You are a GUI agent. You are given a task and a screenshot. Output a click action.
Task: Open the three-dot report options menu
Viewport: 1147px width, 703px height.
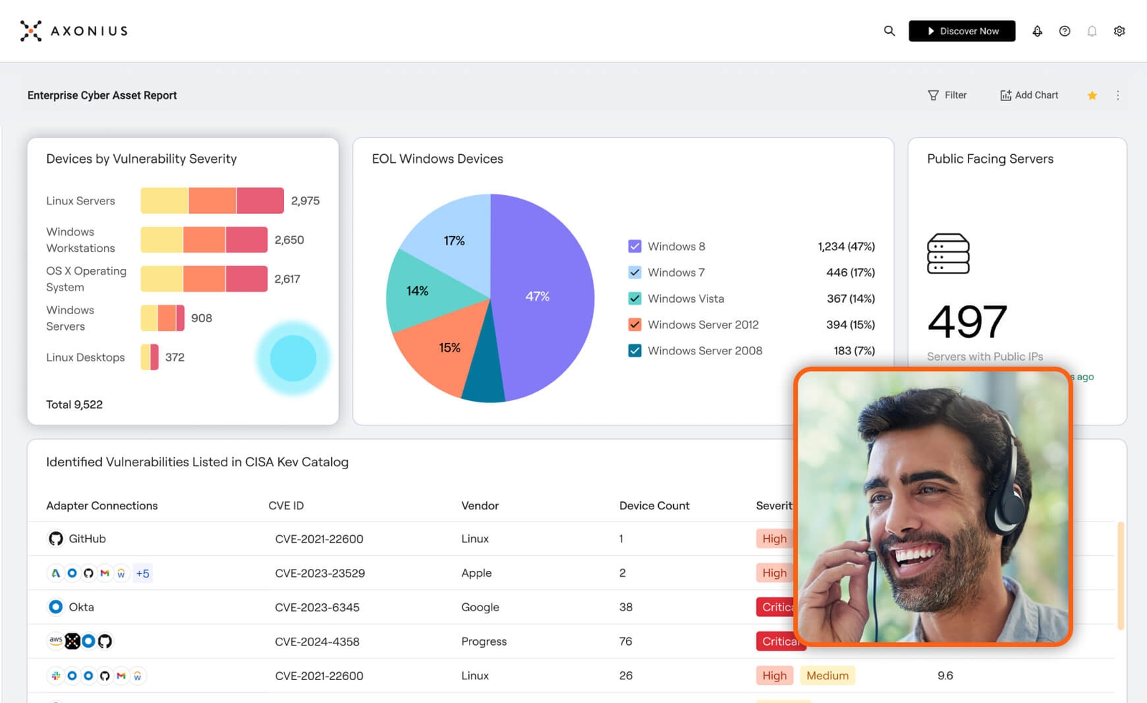1117,95
